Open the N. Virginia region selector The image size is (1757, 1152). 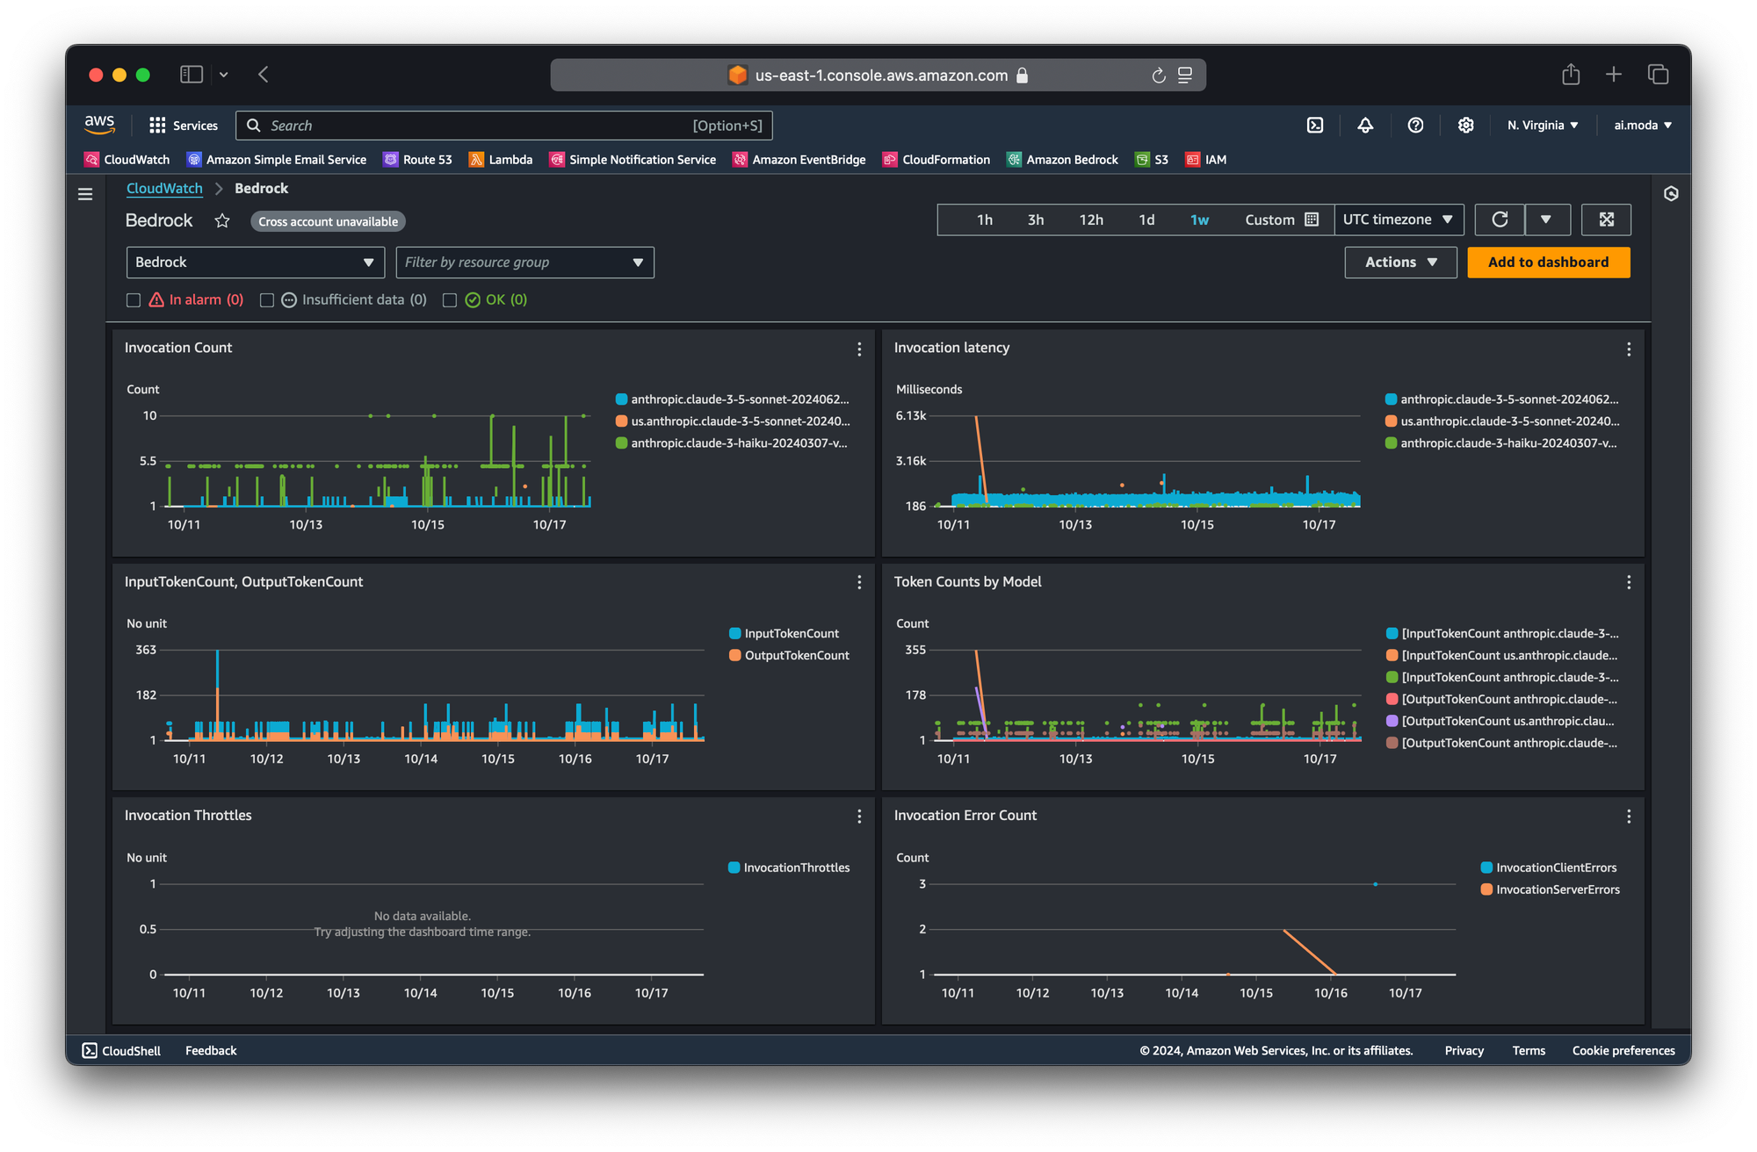coord(1543,126)
